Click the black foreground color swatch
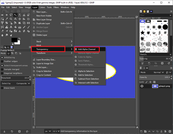Image resolution: width=173 pixels, height=134 pixels. pyautogui.click(x=14, y=40)
